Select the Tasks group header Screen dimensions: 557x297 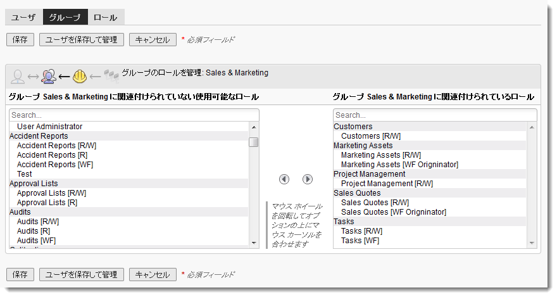430,222
